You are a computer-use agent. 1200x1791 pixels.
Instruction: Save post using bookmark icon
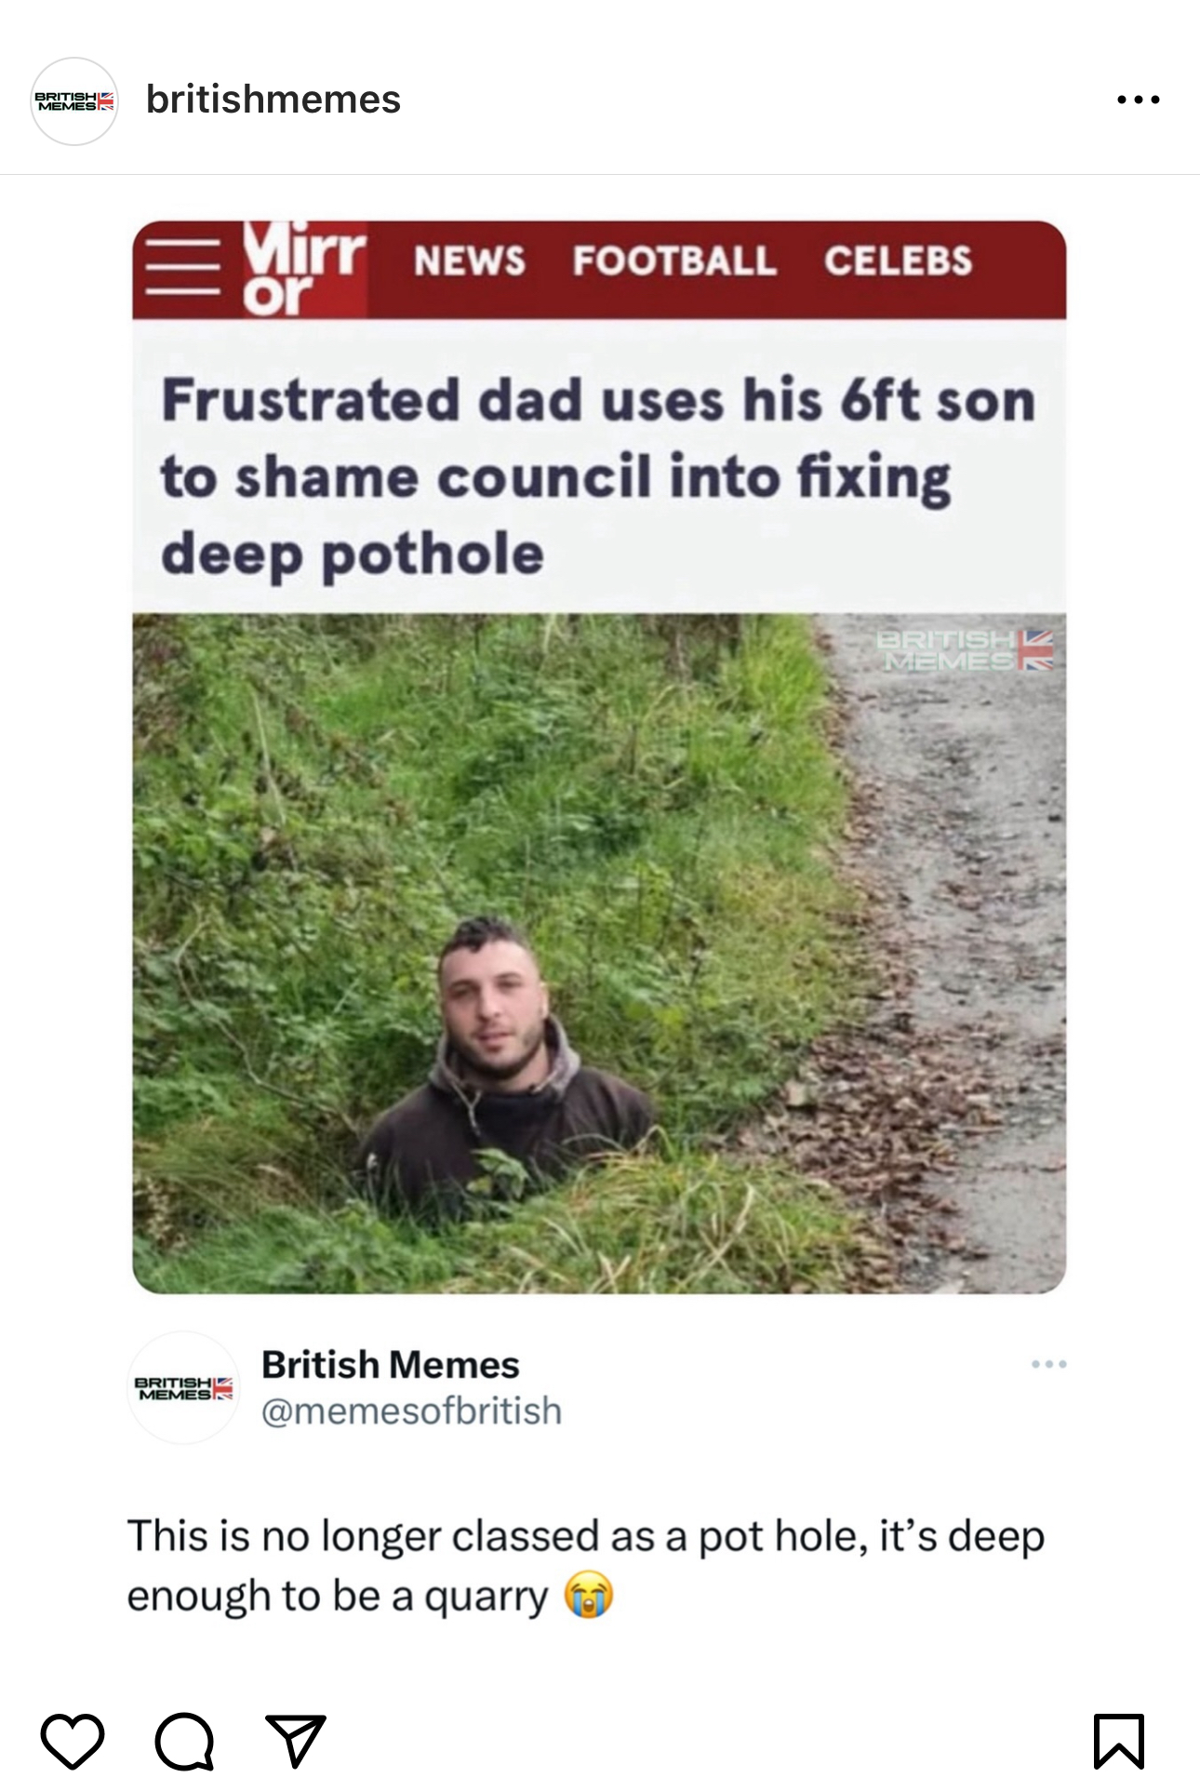[1118, 1740]
